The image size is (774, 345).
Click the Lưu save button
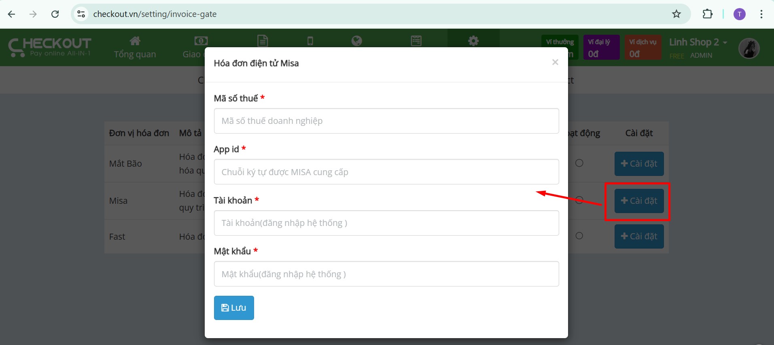(x=234, y=308)
